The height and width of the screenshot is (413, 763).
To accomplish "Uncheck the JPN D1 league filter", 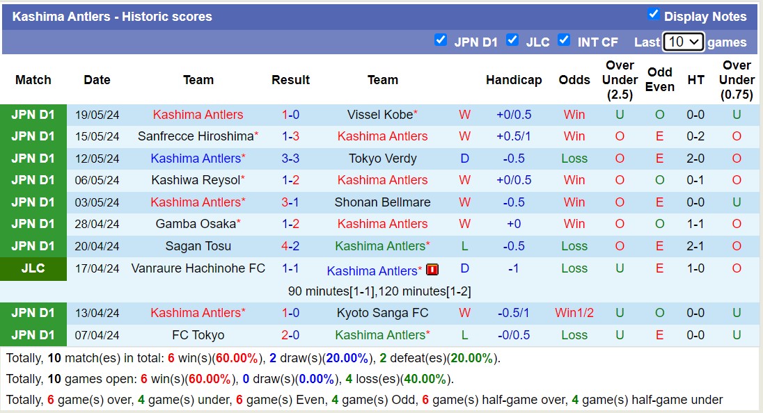I will [x=441, y=40].
